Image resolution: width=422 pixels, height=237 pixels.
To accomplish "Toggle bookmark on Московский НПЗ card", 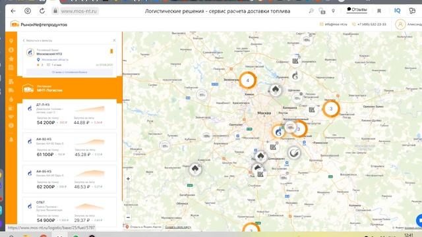I will (111, 51).
